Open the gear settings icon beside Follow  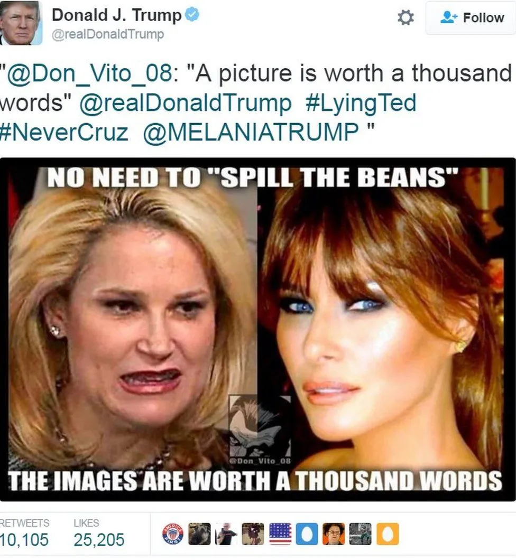(406, 17)
